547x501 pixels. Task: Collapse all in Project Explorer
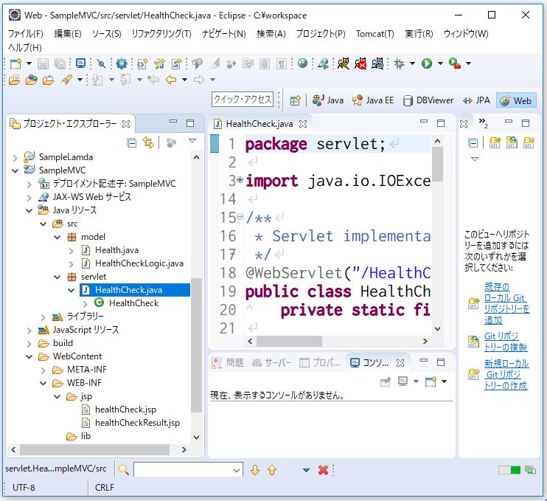pyautogui.click(x=131, y=143)
